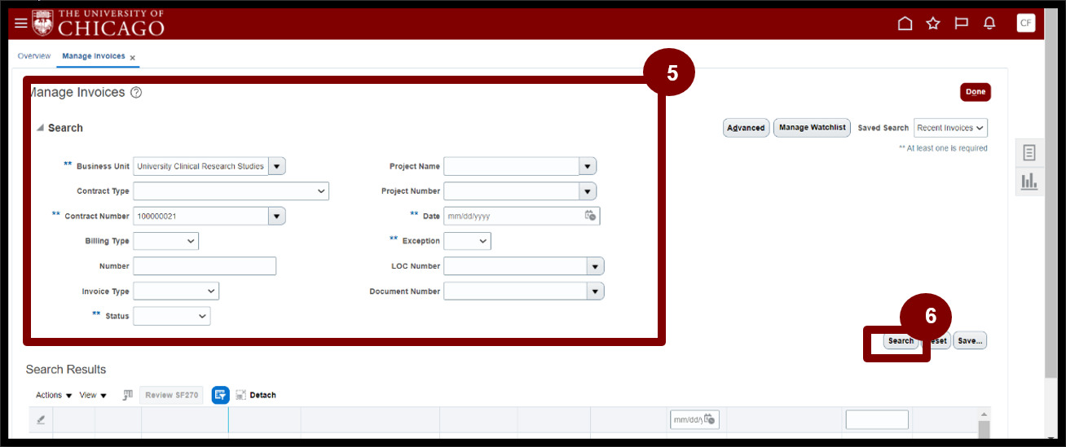Click the Document Number input field
Image resolution: width=1066 pixels, height=447 pixels.
(x=515, y=291)
